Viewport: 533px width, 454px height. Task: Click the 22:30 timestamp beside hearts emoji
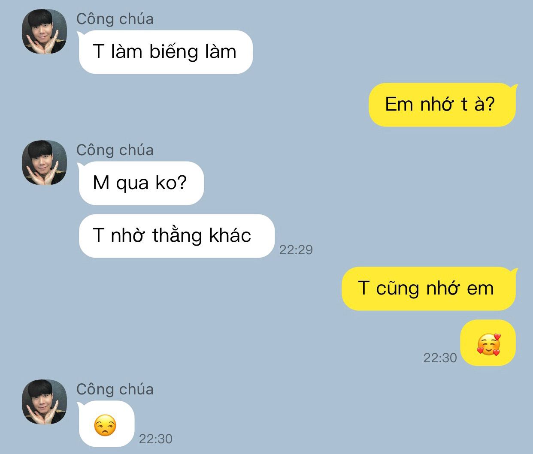(x=440, y=358)
